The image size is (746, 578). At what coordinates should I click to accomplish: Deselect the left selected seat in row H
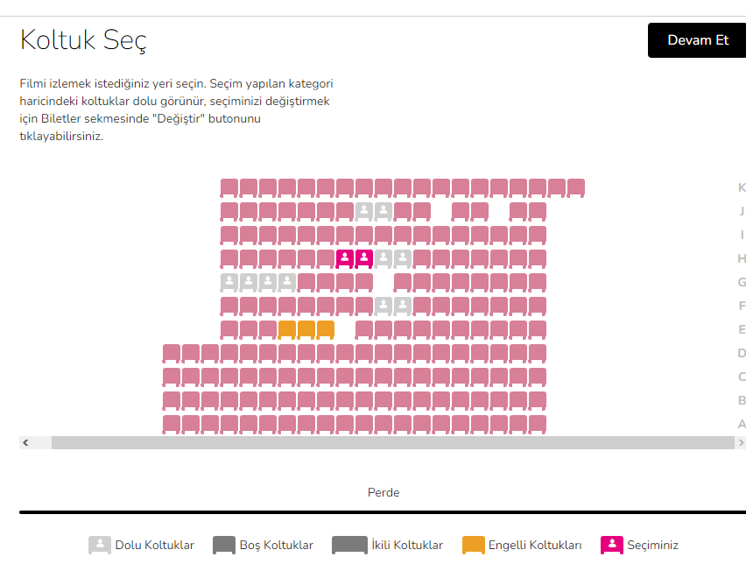(345, 258)
